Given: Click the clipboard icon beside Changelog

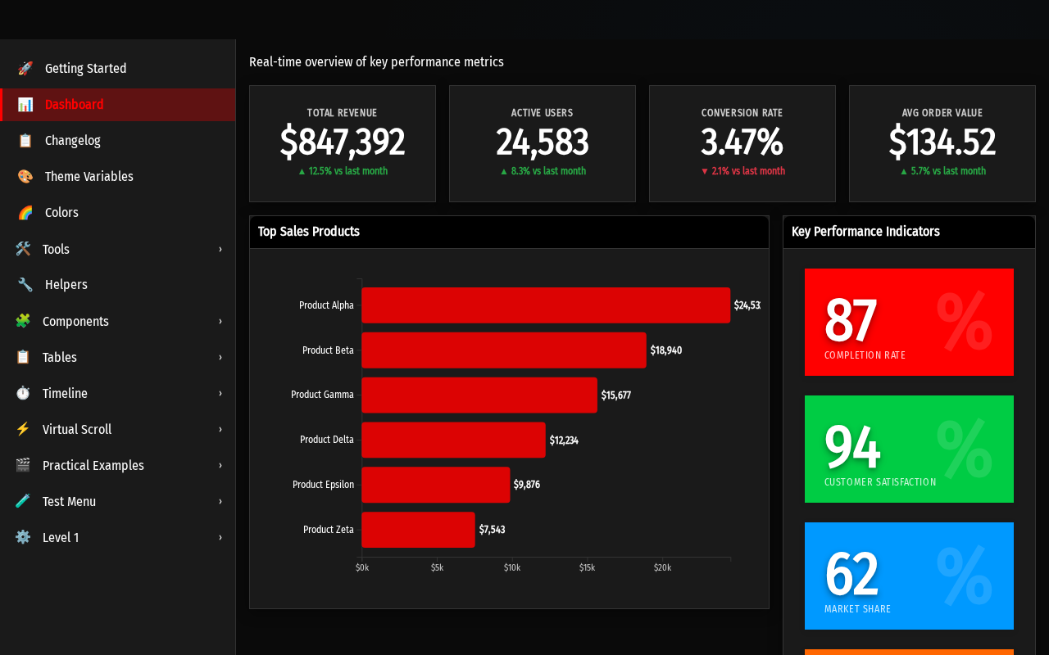Looking at the screenshot, I should click(x=25, y=141).
